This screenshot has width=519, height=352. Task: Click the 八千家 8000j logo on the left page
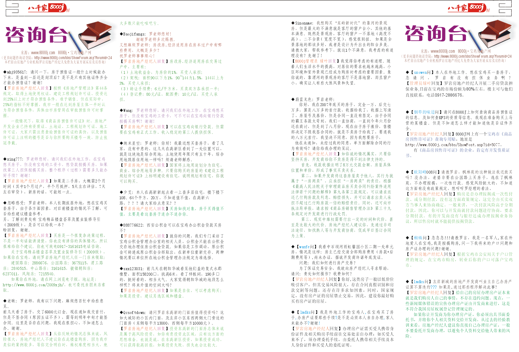(48, 8)
